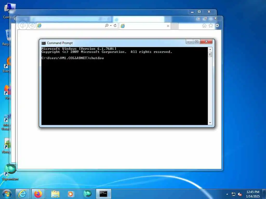Click Internet Explorer on the taskbar
The image size is (266, 199).
pos(22,194)
